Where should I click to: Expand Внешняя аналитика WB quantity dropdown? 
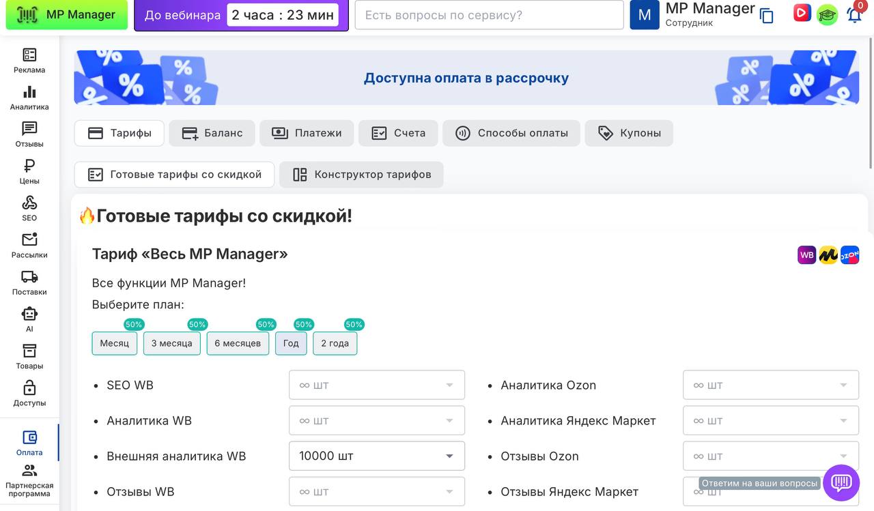[377, 456]
